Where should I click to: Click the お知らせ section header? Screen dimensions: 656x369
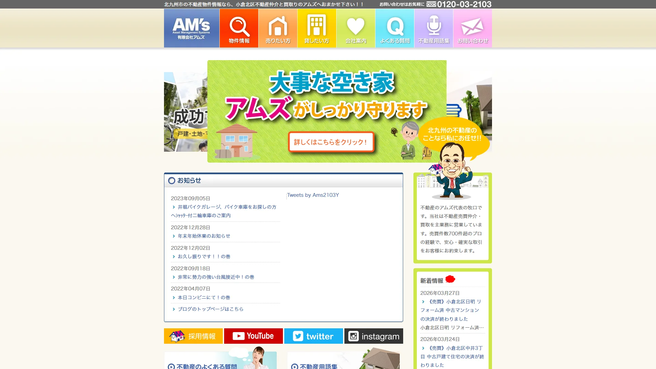(284, 180)
